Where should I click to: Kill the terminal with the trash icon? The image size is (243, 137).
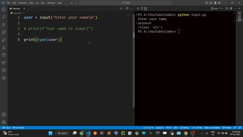pos(231,8)
